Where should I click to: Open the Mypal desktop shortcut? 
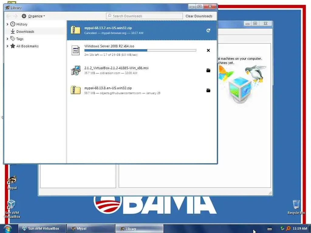point(12,182)
